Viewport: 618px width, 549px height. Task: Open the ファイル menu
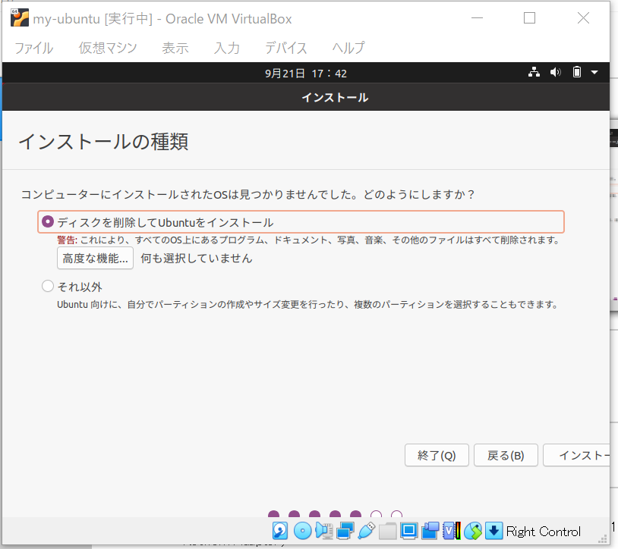[x=34, y=48]
